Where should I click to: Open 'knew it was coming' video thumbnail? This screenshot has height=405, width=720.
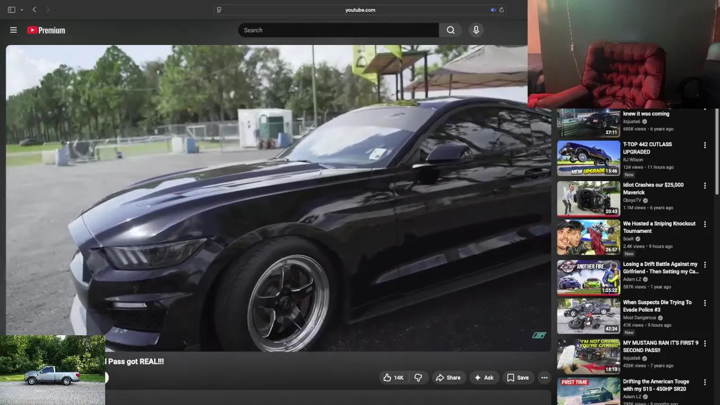tap(588, 123)
